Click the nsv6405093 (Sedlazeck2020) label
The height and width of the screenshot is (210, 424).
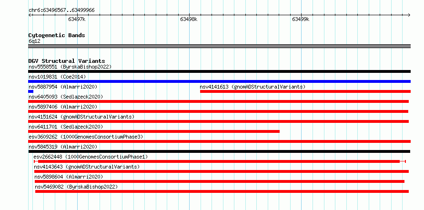click(66, 97)
